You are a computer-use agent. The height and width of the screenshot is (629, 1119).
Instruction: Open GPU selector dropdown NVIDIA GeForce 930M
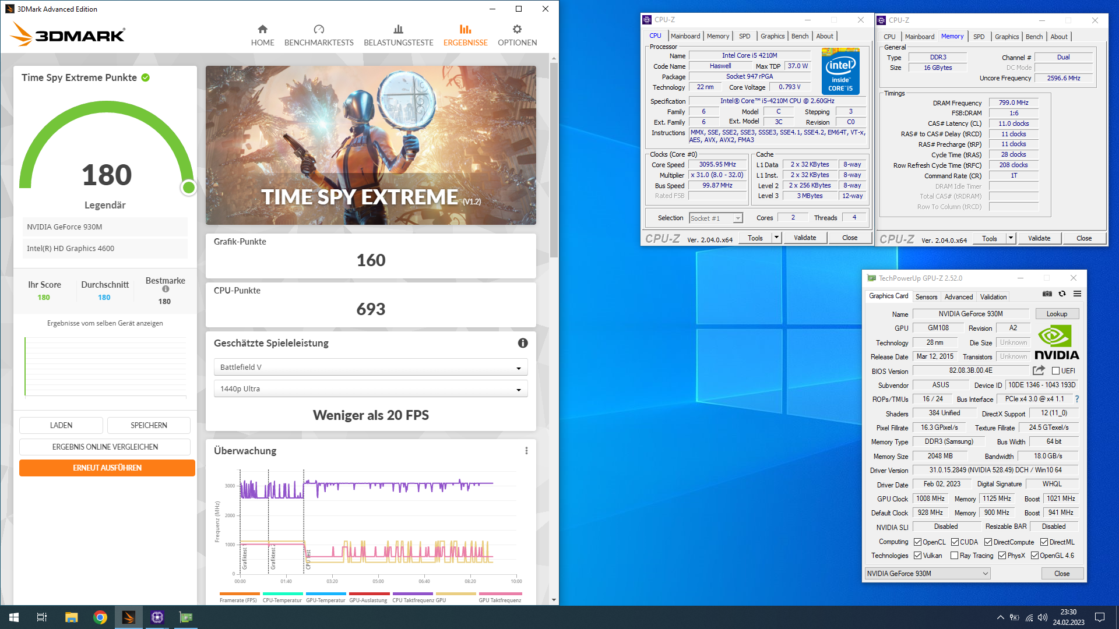pos(927,574)
